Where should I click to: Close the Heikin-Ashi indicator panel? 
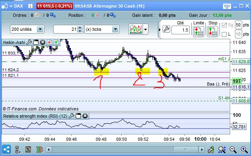[42, 42]
